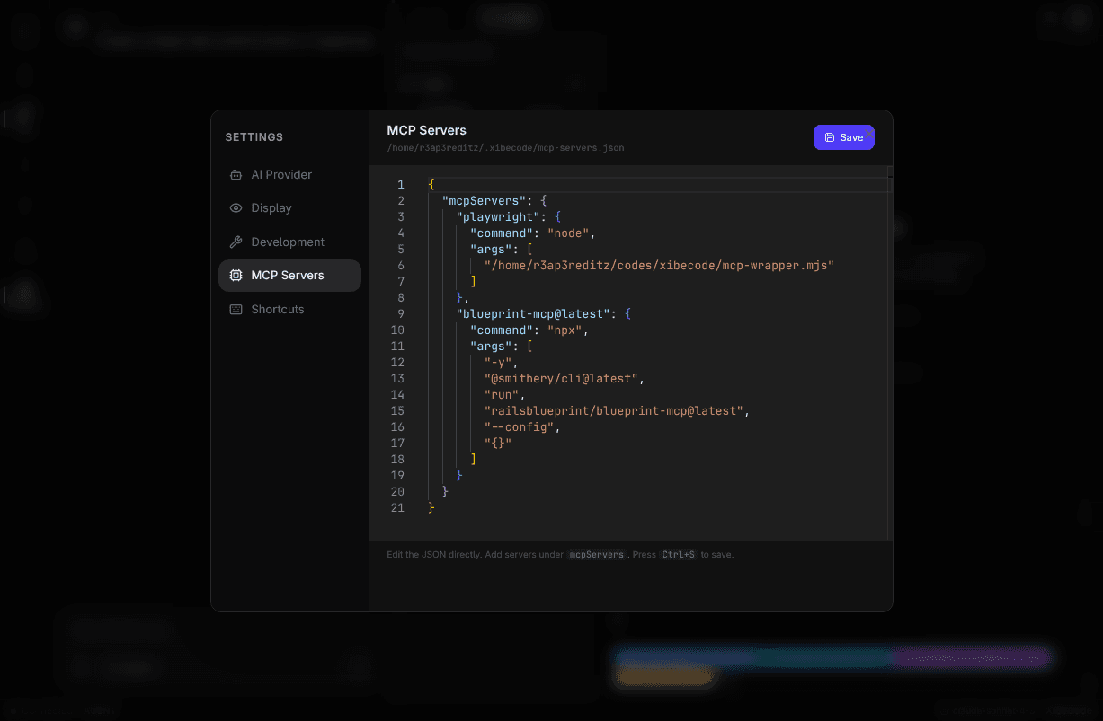The image size is (1103, 721).
Task: Click the chip icon beside MCP Servers
Action: coord(235,275)
